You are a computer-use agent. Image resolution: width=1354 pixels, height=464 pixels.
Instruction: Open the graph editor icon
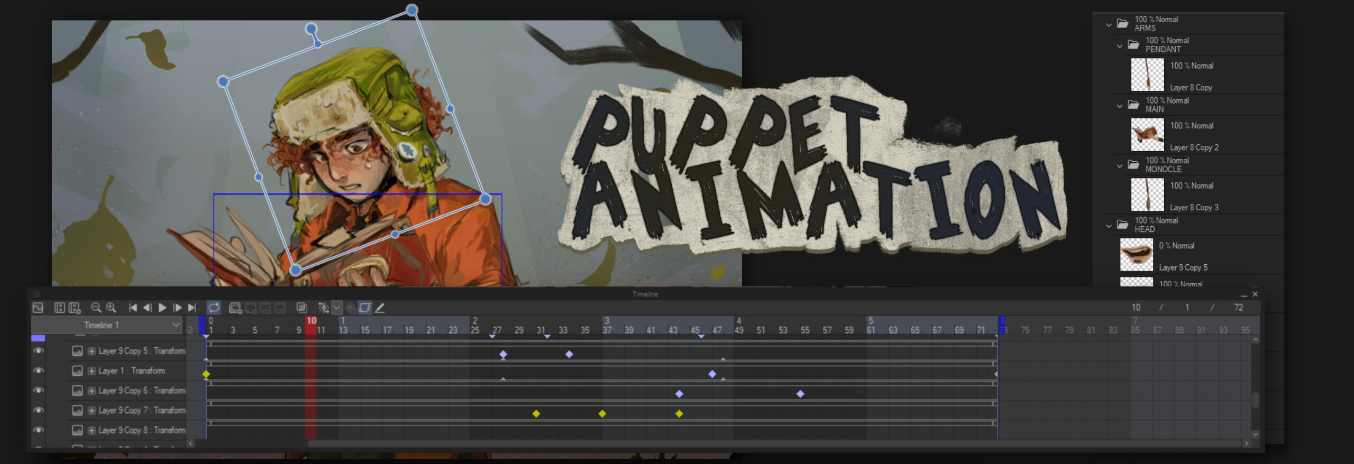(38, 308)
